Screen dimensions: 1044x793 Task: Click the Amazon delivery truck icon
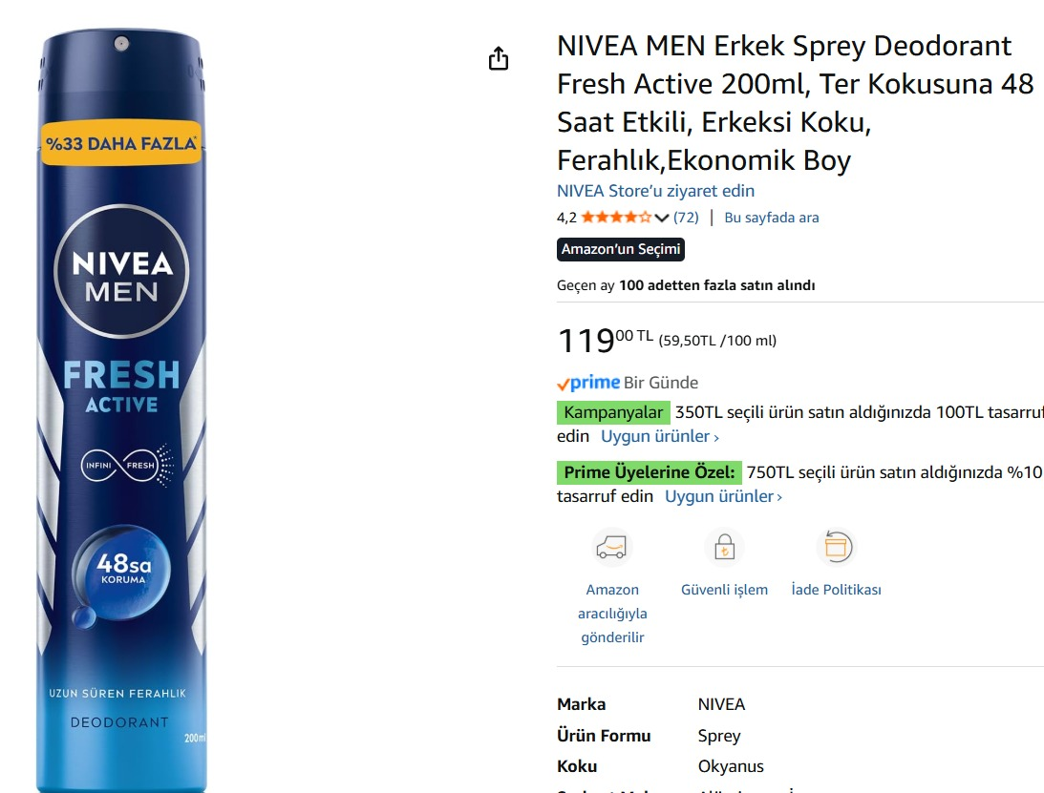click(612, 548)
